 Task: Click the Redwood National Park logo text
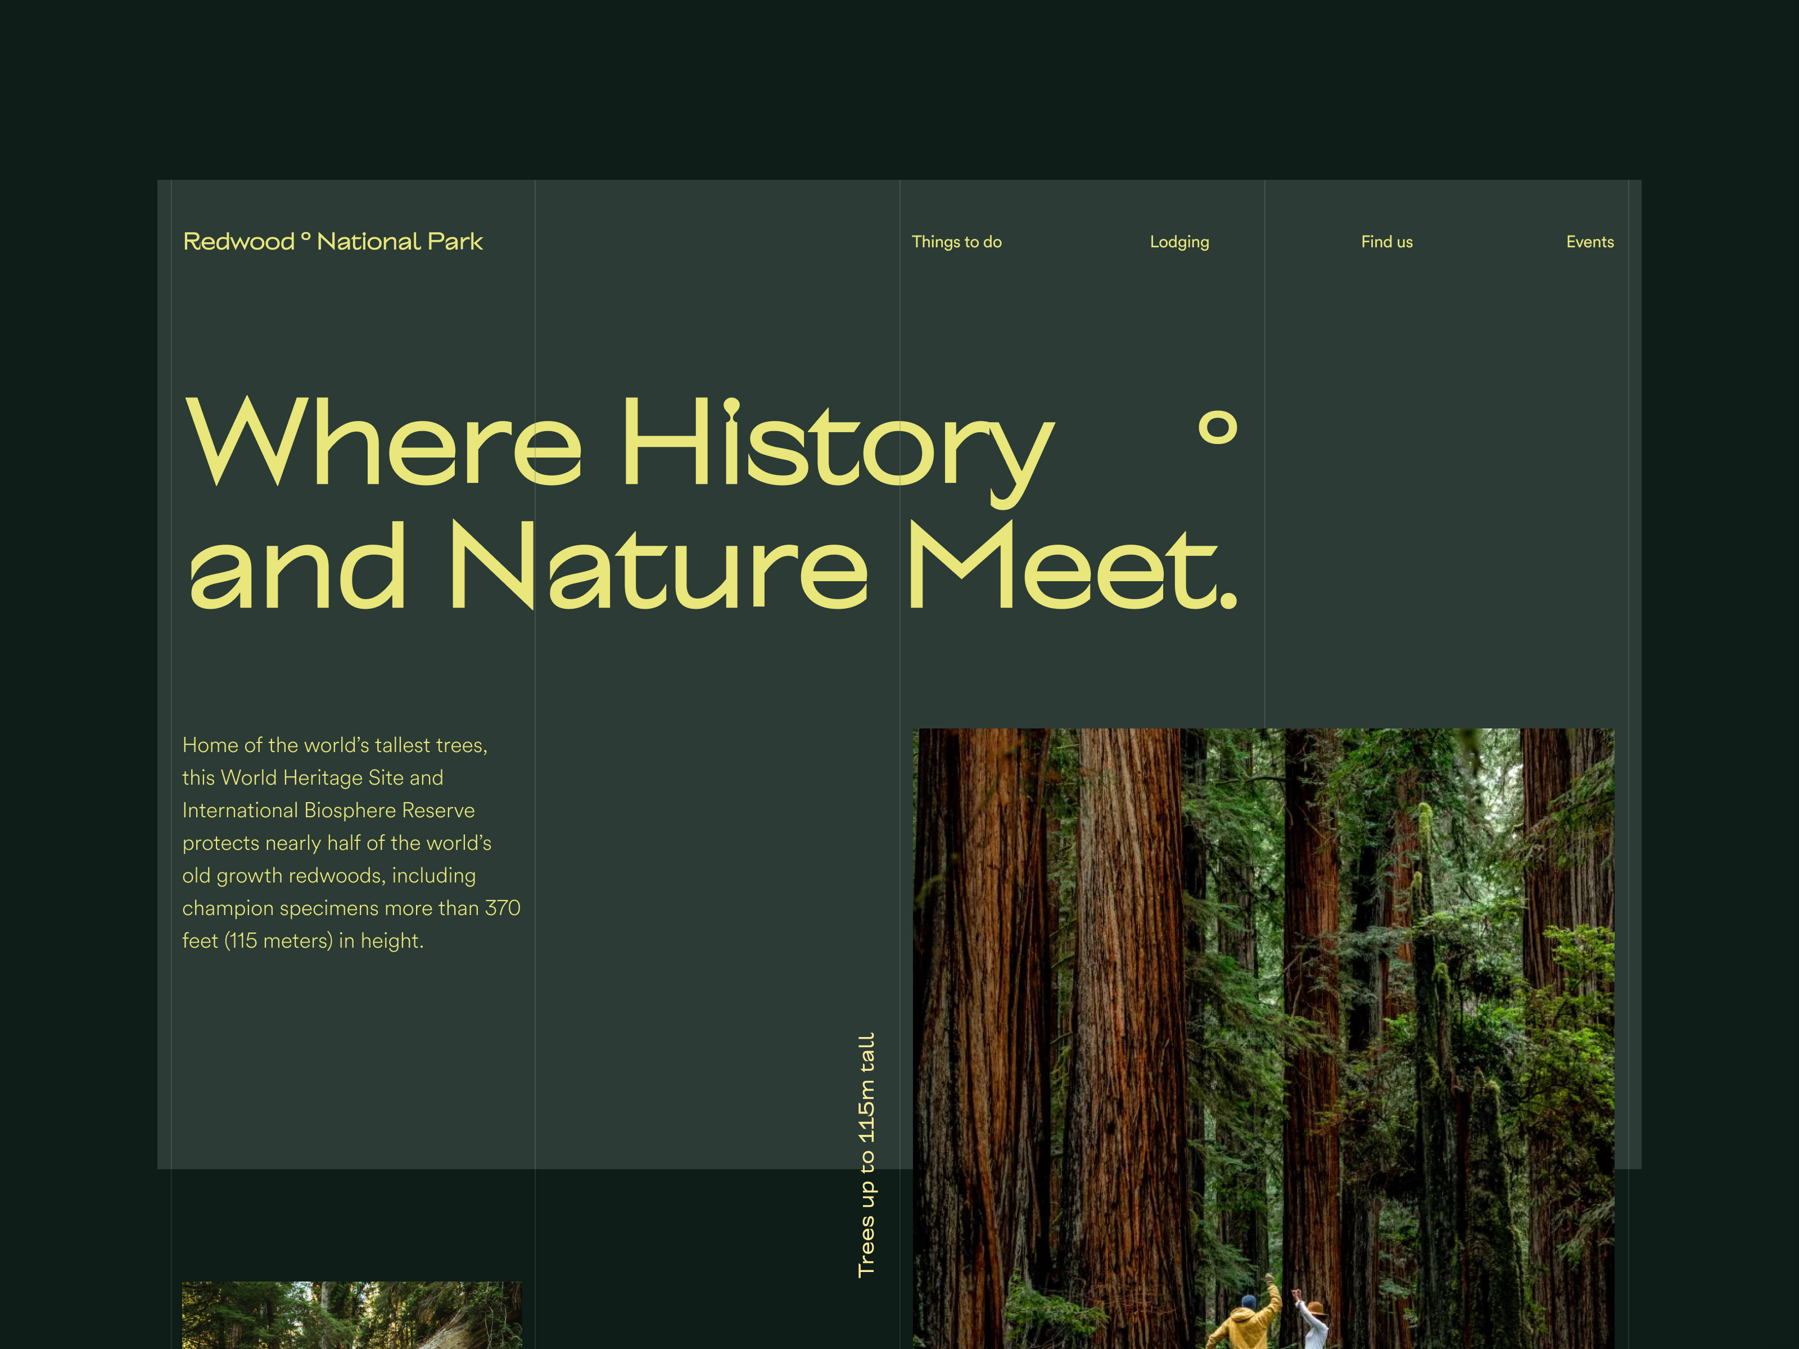333,242
